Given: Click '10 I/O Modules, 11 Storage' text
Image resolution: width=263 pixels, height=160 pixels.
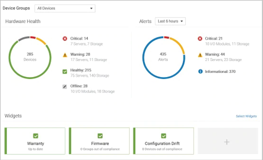Looking at the screenshot, I should [x=227, y=44].
